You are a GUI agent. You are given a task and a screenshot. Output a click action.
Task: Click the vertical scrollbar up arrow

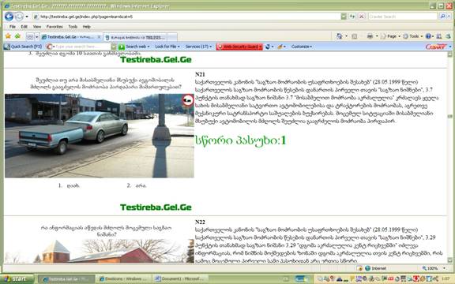pos(449,54)
